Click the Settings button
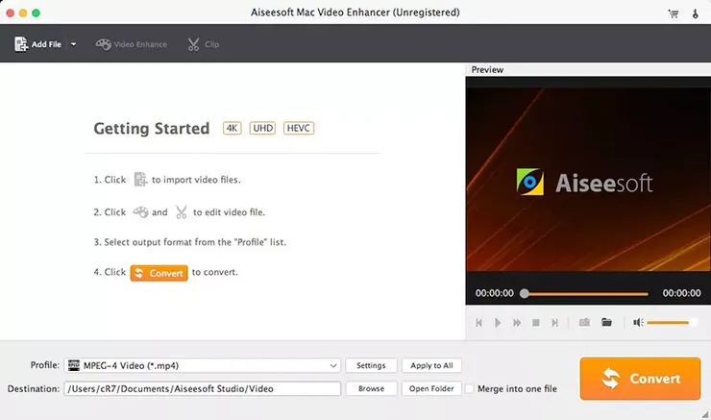The image size is (711, 420). (x=371, y=365)
